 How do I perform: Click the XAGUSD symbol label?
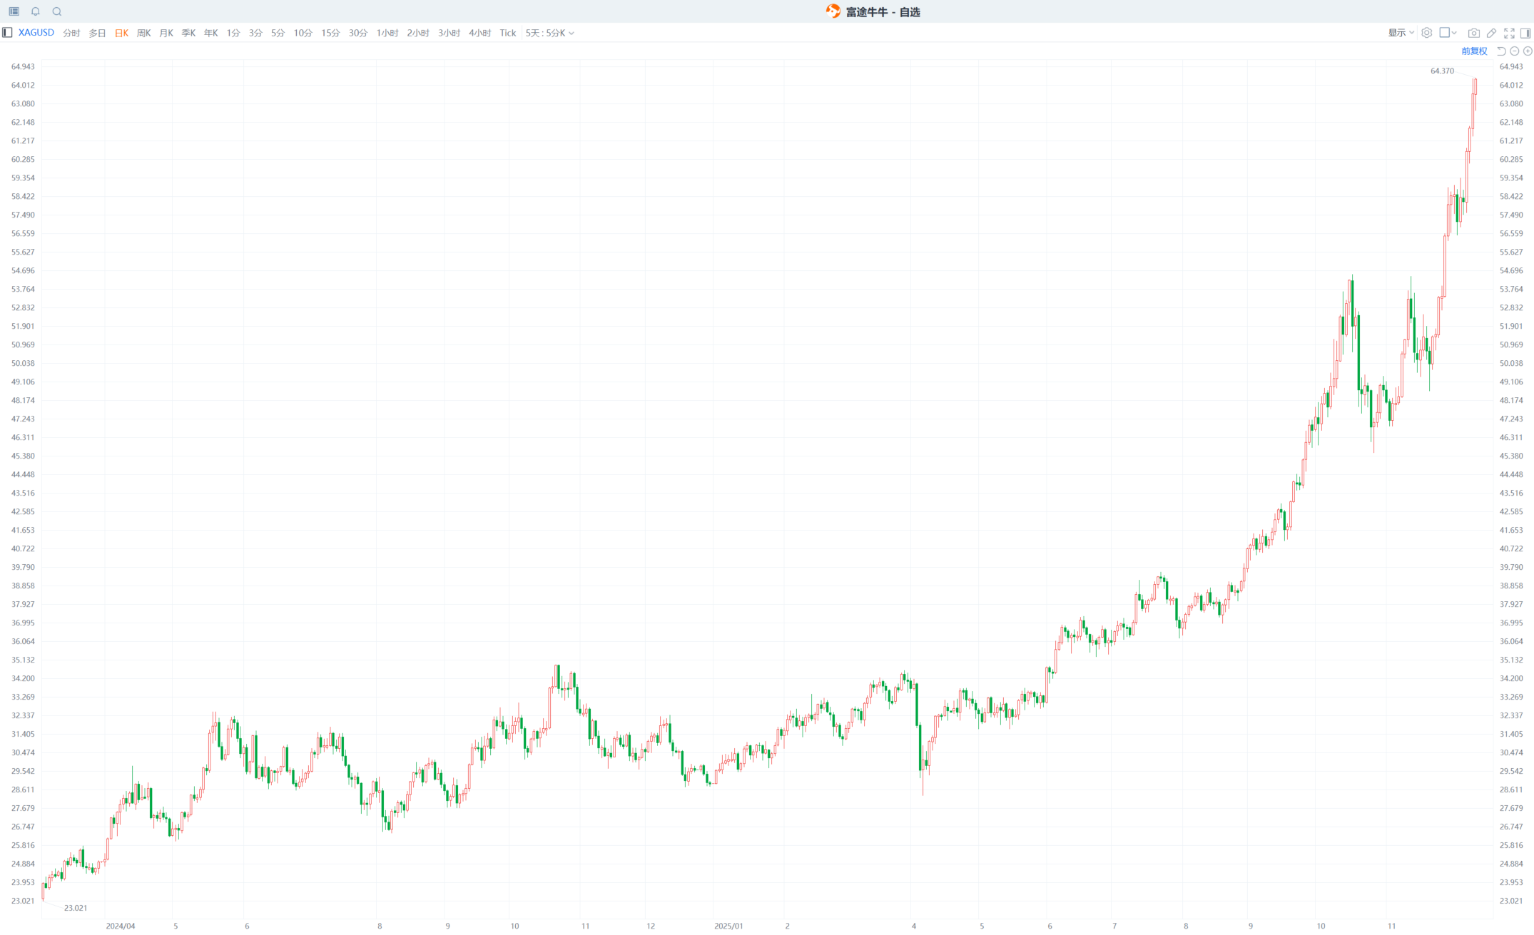tap(36, 33)
